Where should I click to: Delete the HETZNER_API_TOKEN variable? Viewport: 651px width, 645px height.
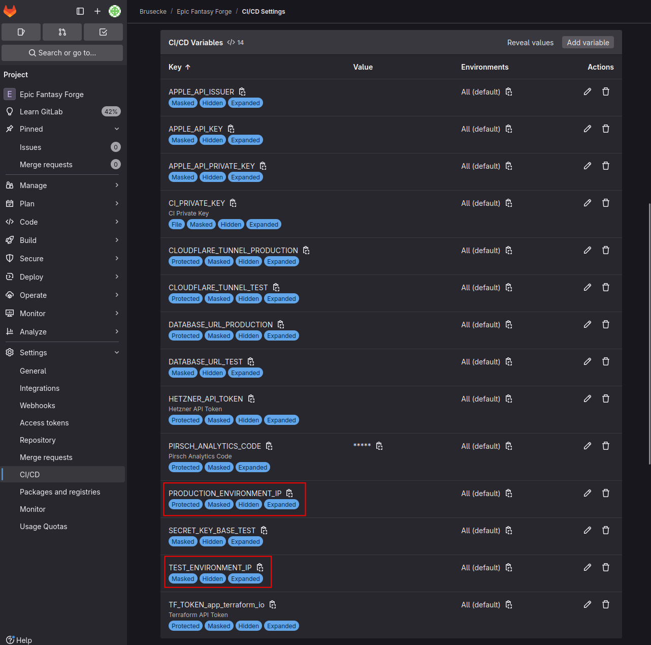[x=606, y=399]
